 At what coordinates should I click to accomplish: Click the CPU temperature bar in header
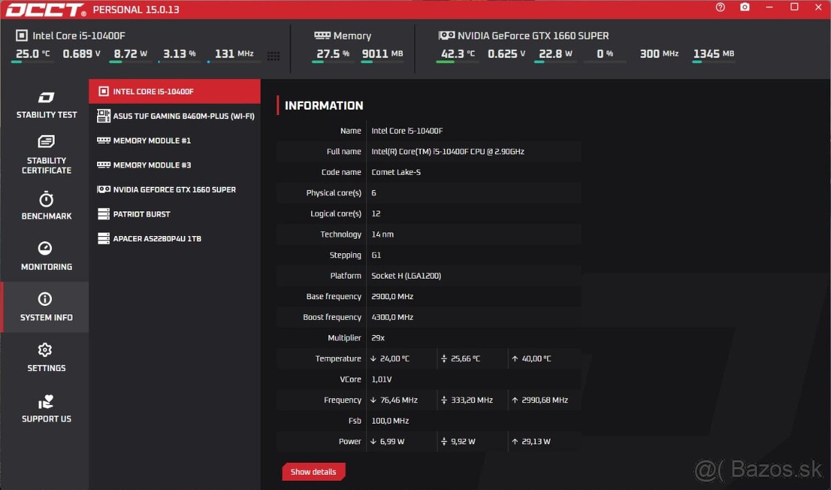click(x=33, y=62)
